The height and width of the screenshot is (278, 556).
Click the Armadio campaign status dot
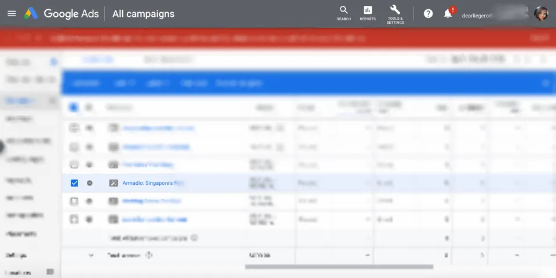click(90, 183)
